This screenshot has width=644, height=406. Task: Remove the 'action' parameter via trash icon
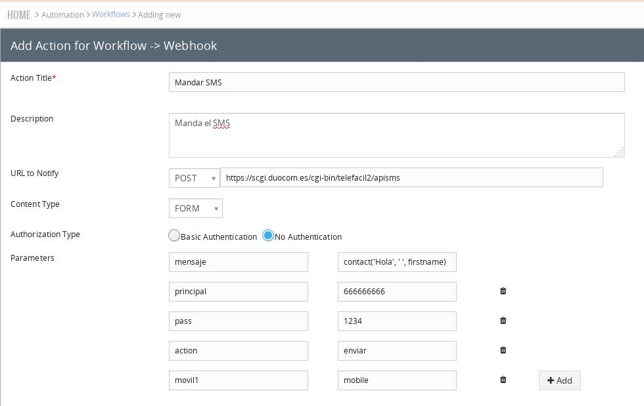tap(503, 350)
